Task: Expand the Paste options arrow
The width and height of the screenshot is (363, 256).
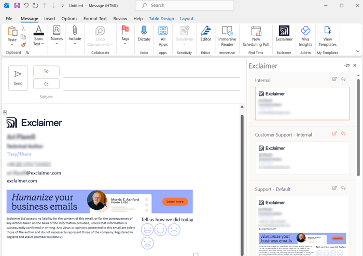Action: tap(12, 45)
